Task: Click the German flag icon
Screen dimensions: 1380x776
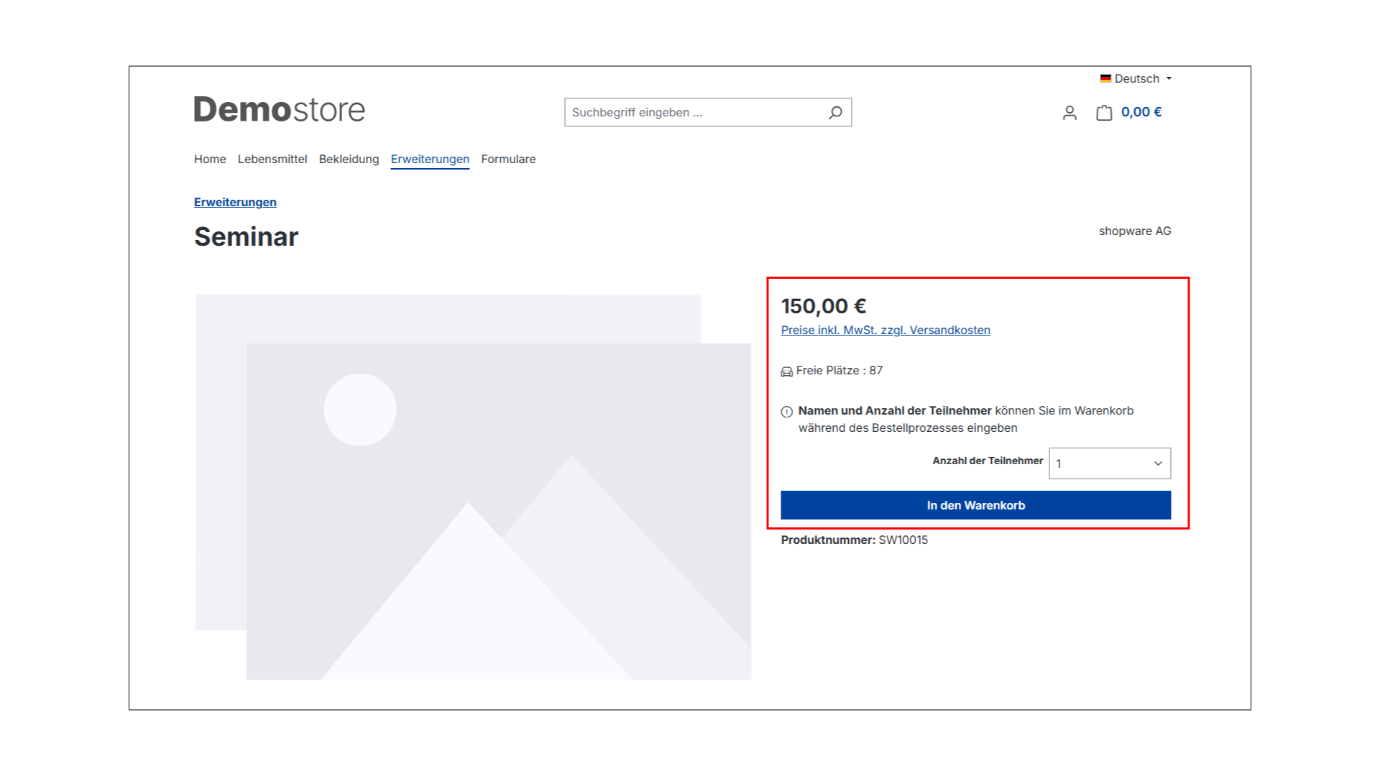Action: (1105, 78)
